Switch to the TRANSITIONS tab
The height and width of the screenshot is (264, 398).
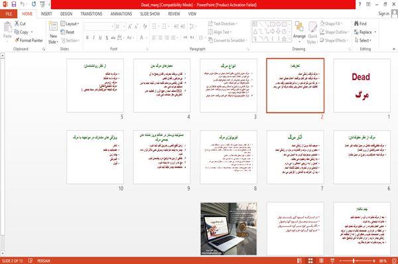(x=92, y=14)
